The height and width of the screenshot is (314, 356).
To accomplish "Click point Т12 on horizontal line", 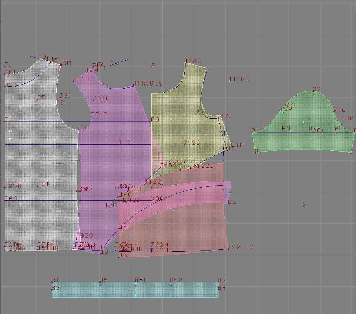I will pos(119,144).
